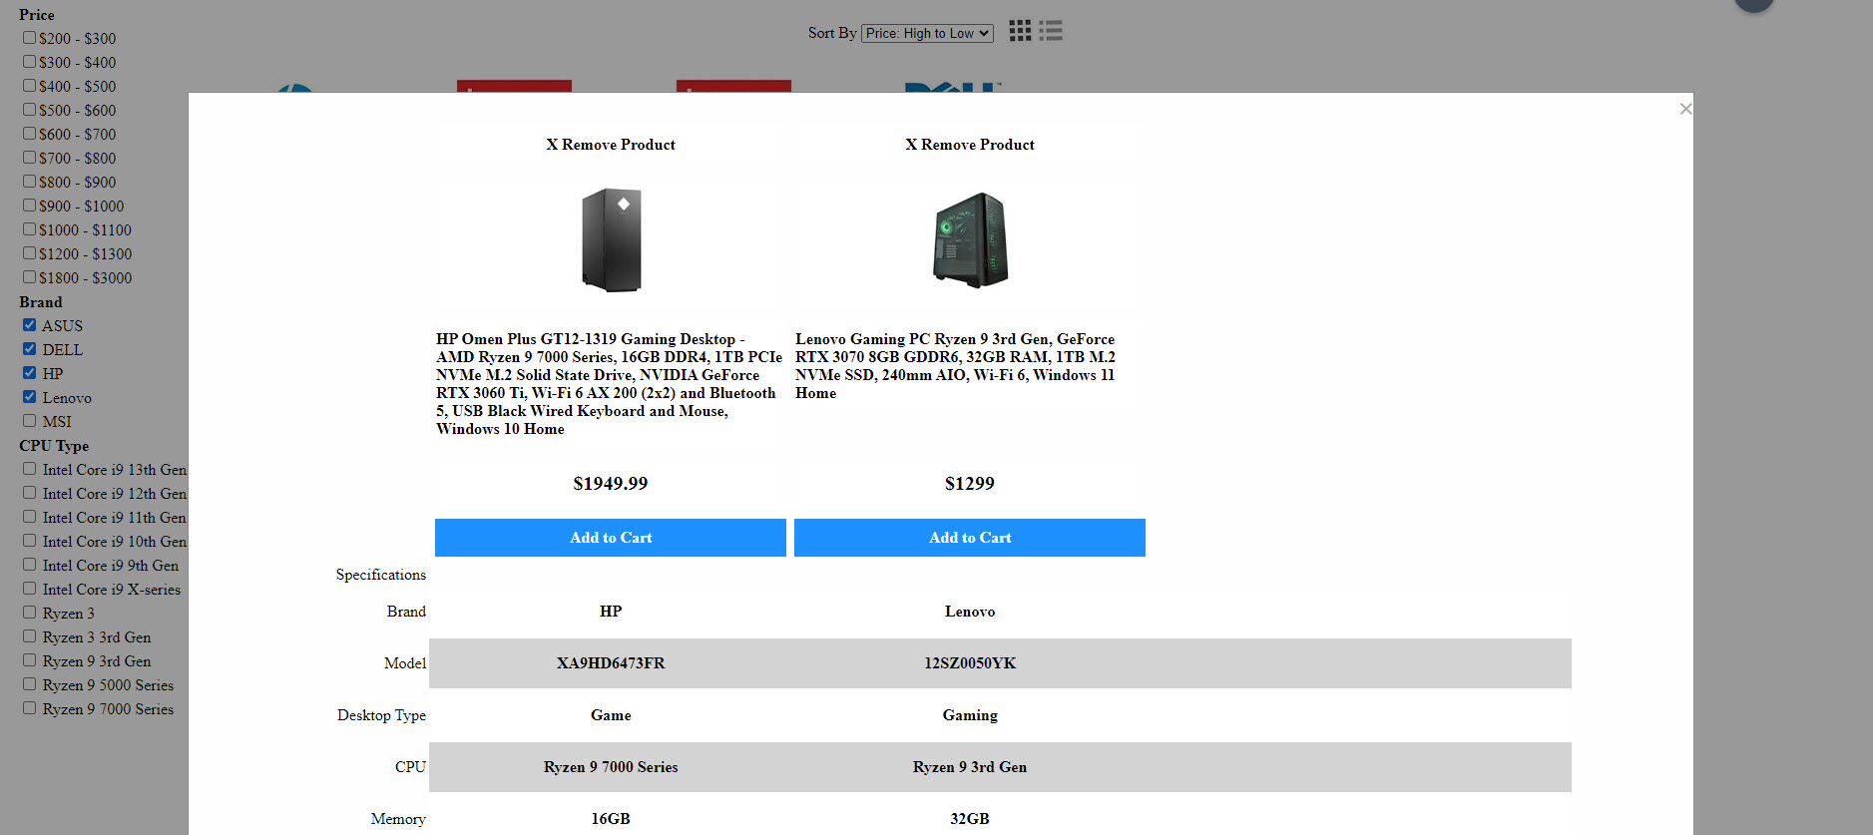This screenshot has width=1873, height=835.
Task: Switch to list view layout icon
Action: (1051, 31)
